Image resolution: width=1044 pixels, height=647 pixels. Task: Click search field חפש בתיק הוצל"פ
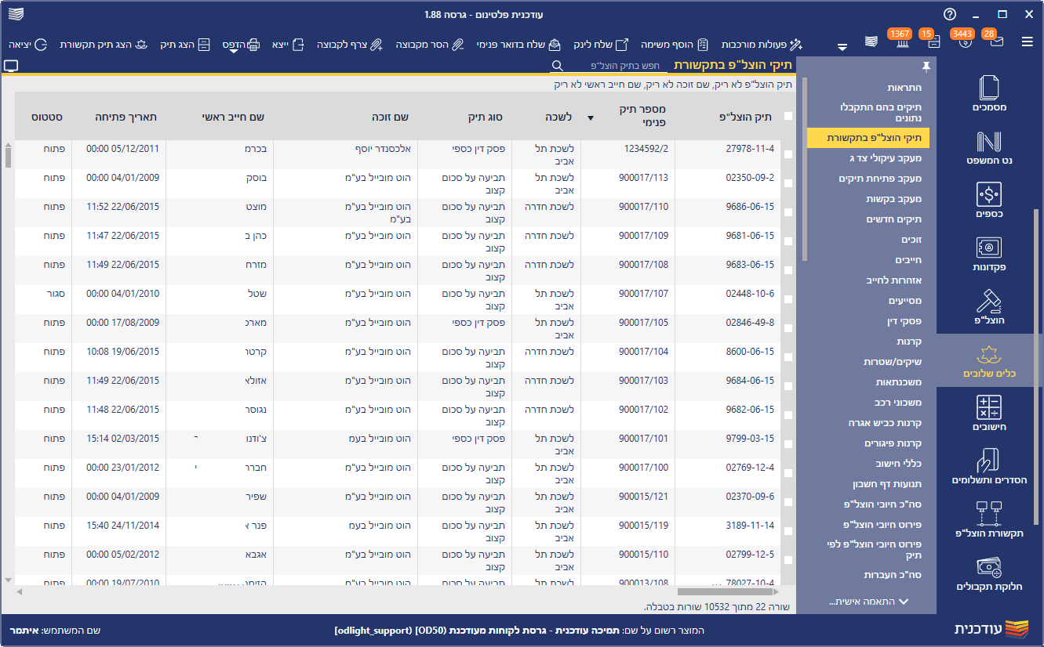click(615, 66)
